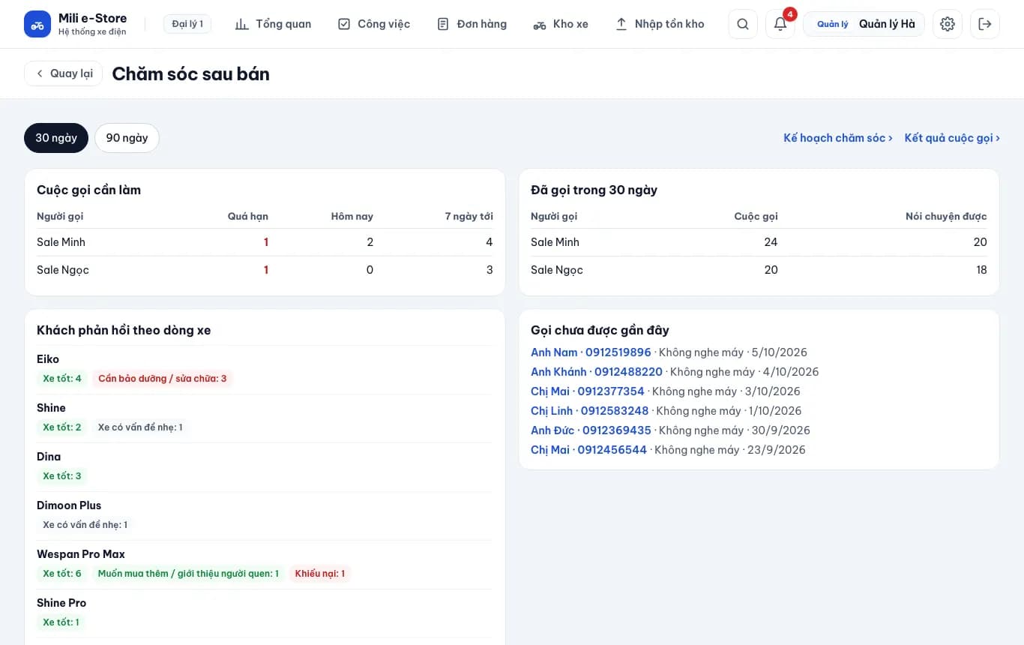Switch to the 90 ngày period filter
The width and height of the screenshot is (1024, 645).
127,138
